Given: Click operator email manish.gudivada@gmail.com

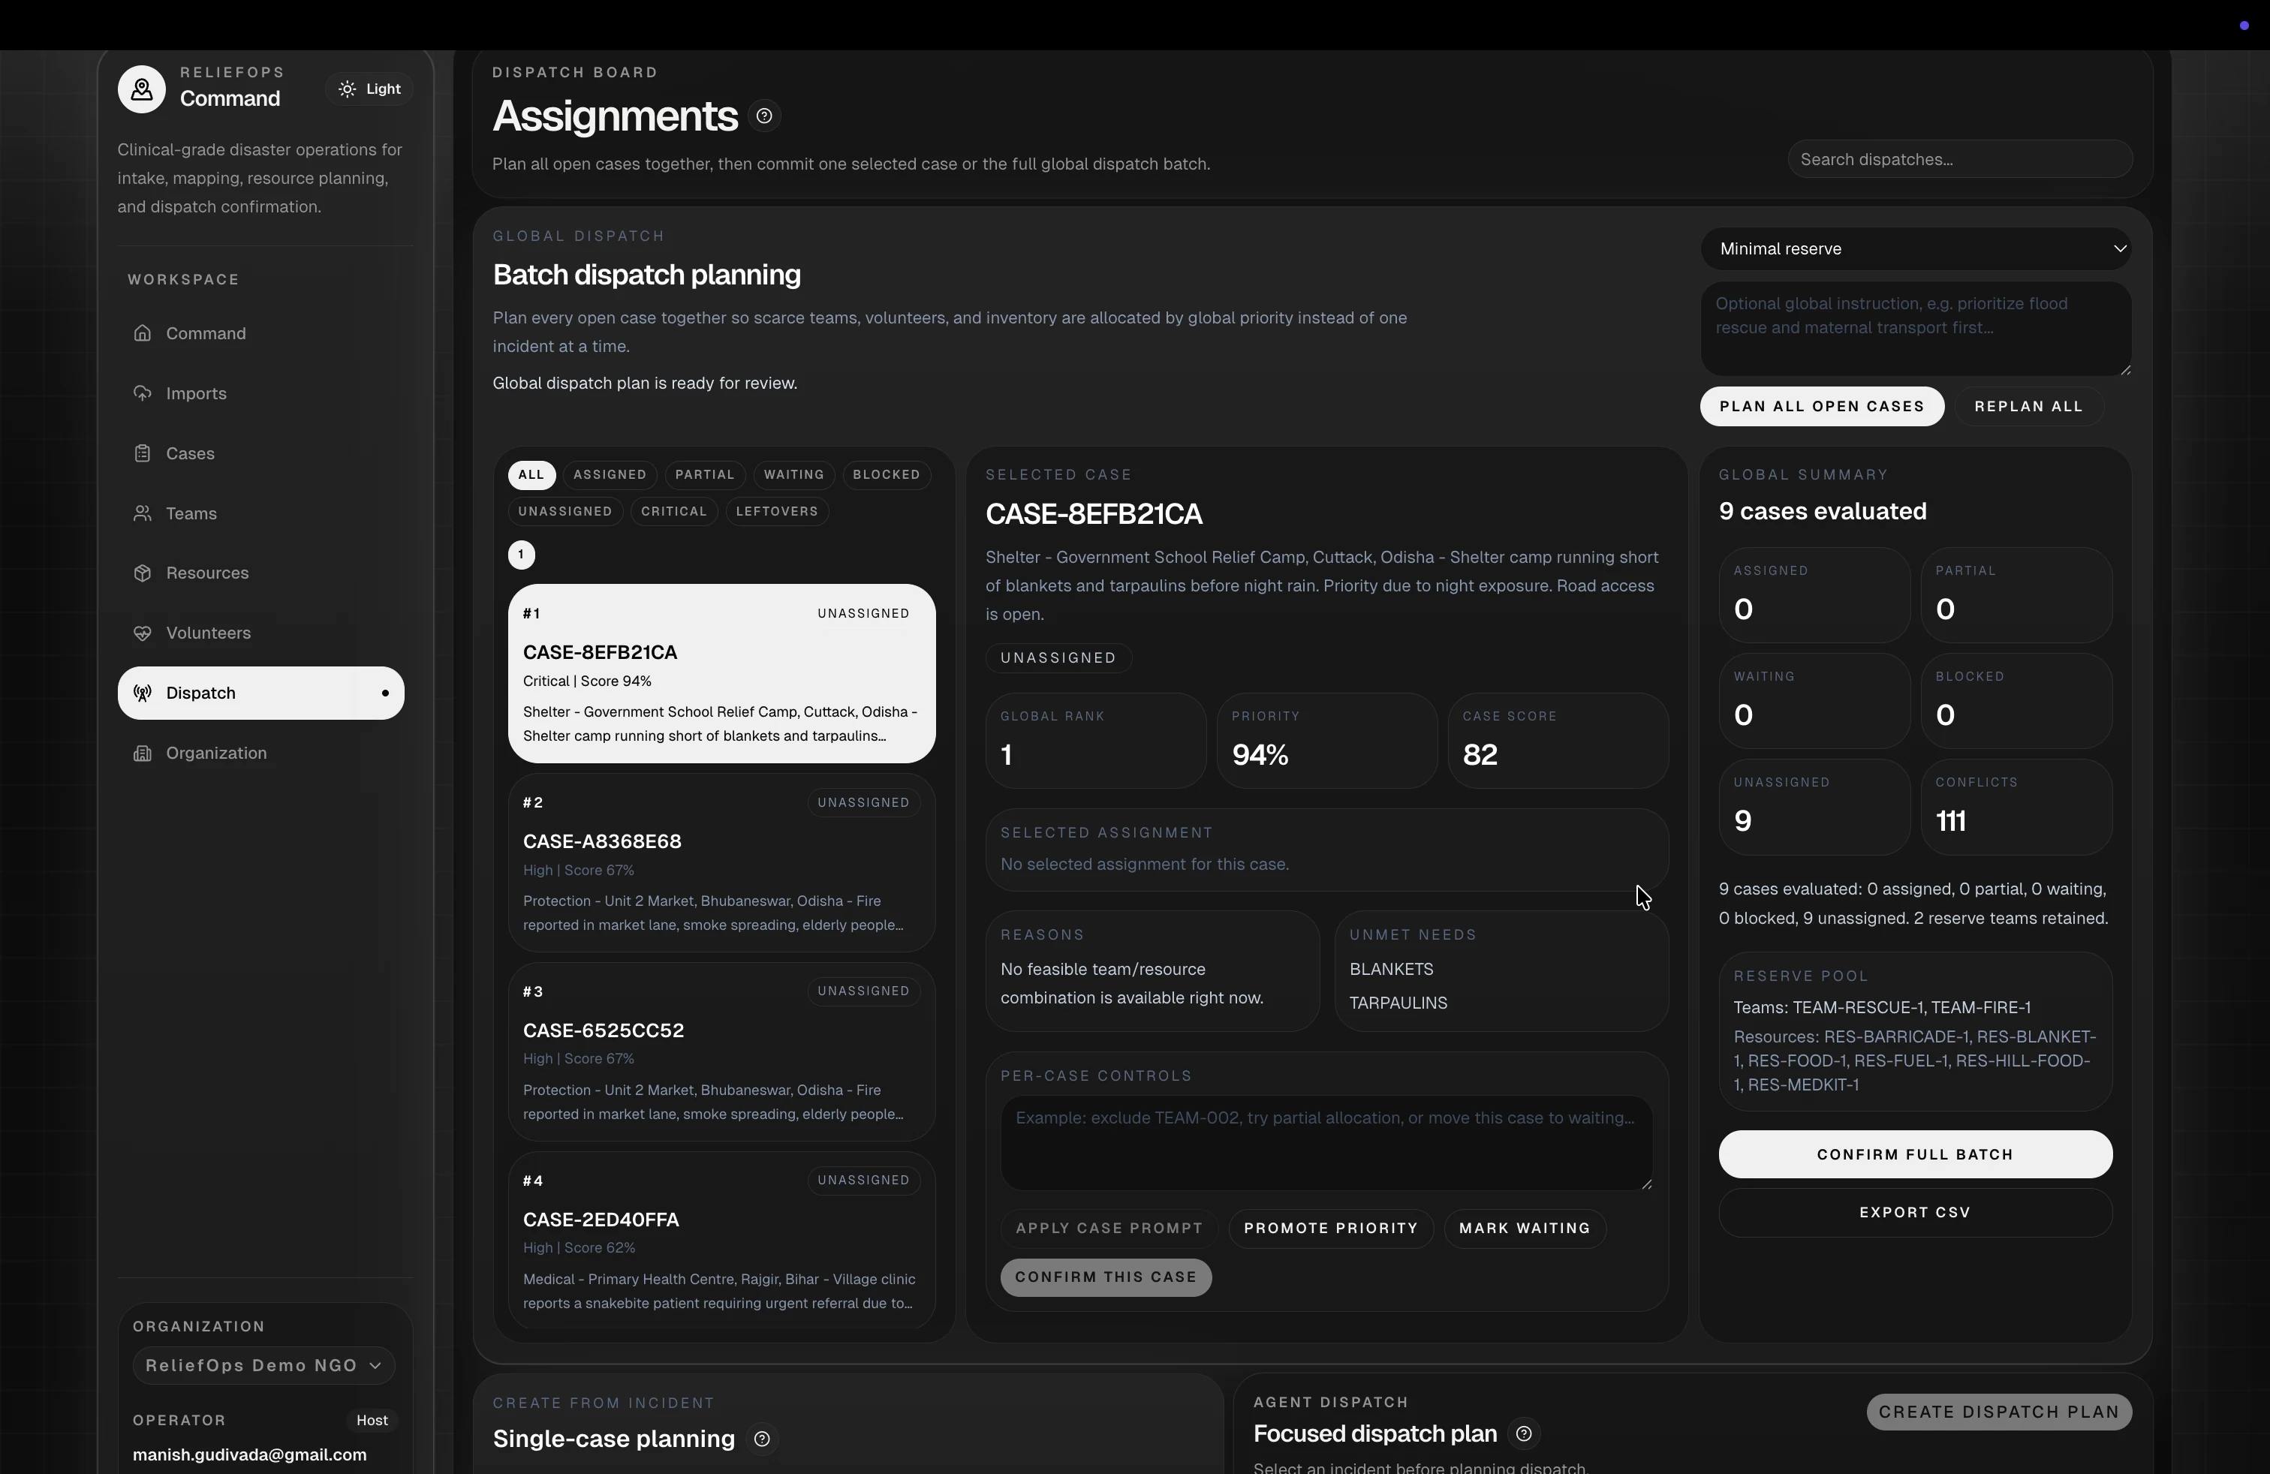Looking at the screenshot, I should pyautogui.click(x=250, y=1455).
